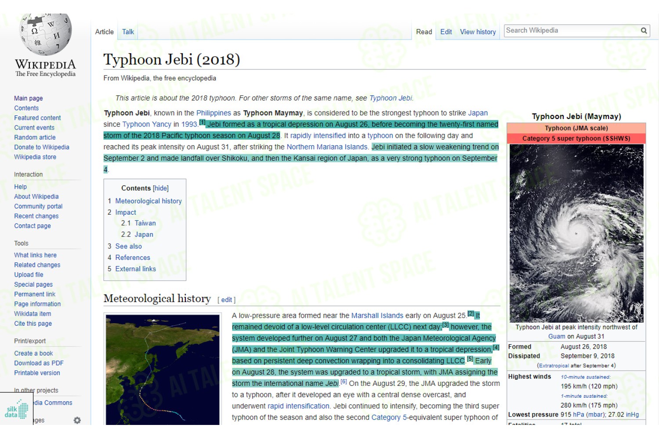Screen dimensions: 659x439
Task: View Recent changes
Action: 36,216
